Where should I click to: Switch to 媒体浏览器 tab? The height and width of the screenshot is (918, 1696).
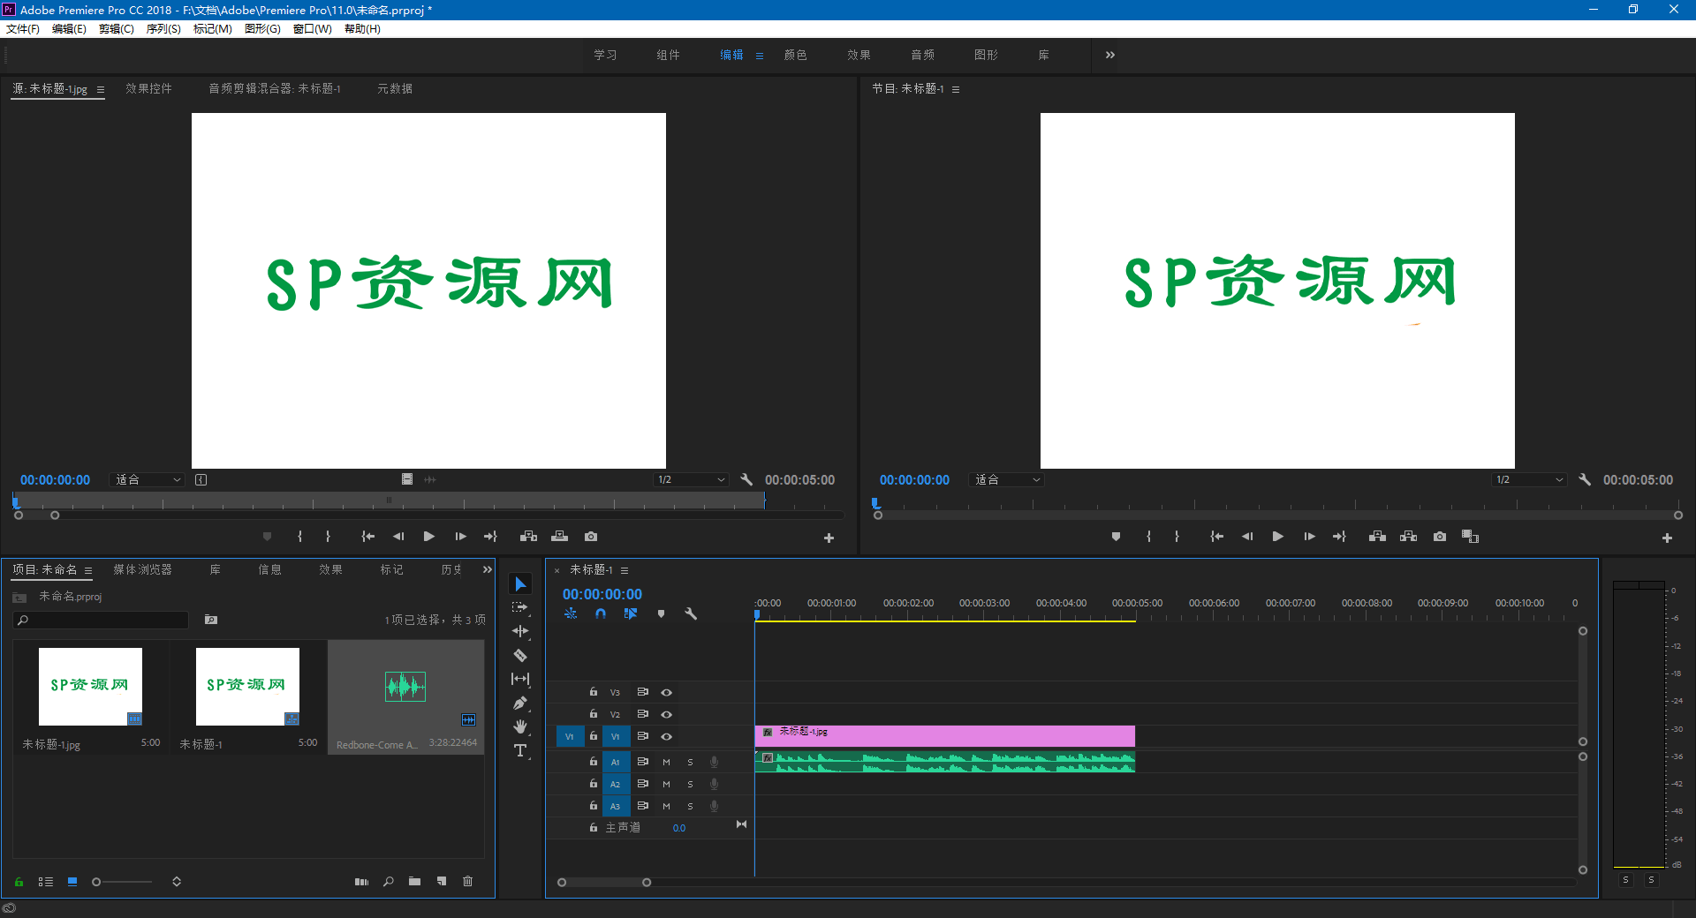(x=142, y=569)
